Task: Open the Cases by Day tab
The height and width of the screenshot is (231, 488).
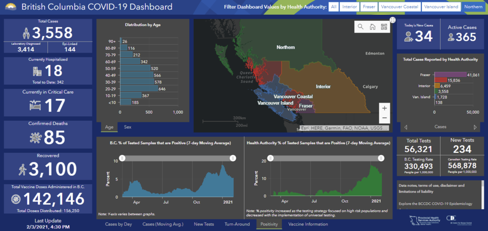Action: pos(118,224)
